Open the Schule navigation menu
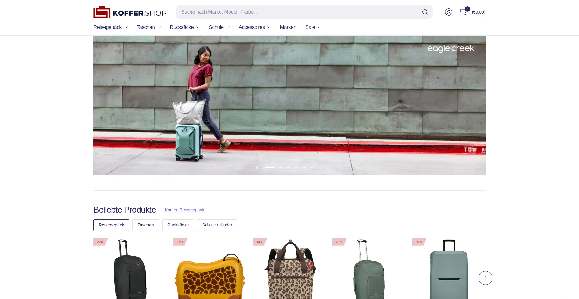 [219, 27]
